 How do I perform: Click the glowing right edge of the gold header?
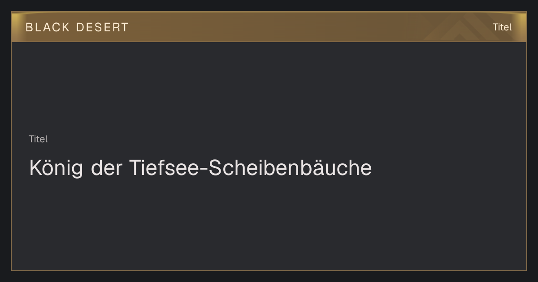point(523,27)
